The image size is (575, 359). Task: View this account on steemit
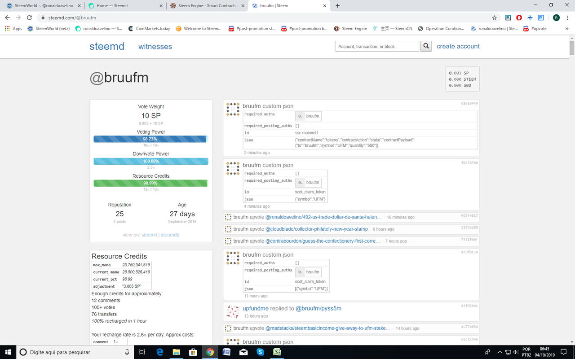click(x=149, y=235)
